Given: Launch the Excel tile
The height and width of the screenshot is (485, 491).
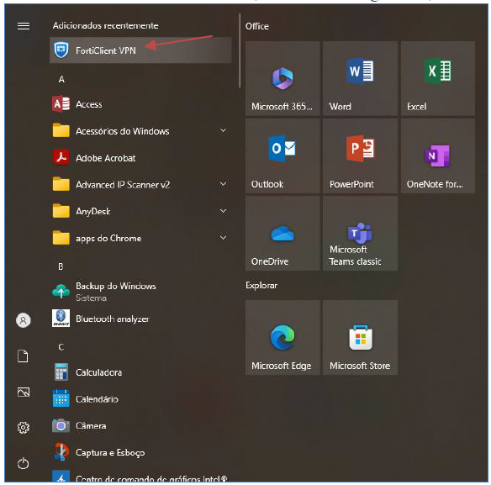Looking at the screenshot, I should (x=438, y=78).
